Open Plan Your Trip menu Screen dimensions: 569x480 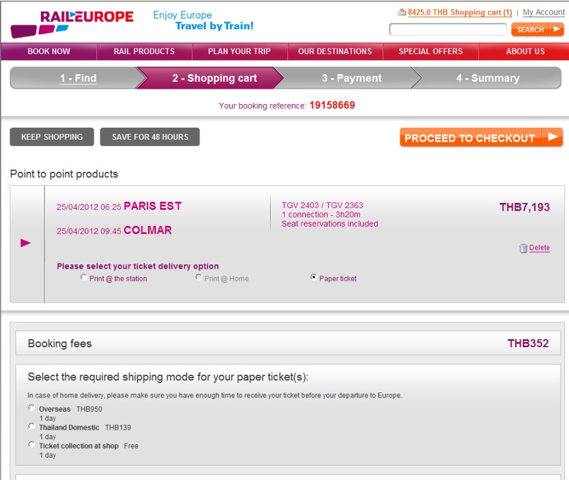[239, 51]
